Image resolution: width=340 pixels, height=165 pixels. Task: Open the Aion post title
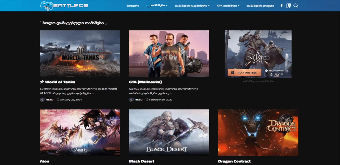[x=44, y=161]
